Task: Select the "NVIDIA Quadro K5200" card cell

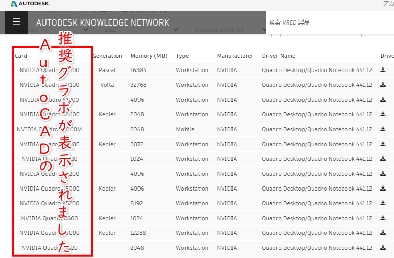Action: point(50,203)
